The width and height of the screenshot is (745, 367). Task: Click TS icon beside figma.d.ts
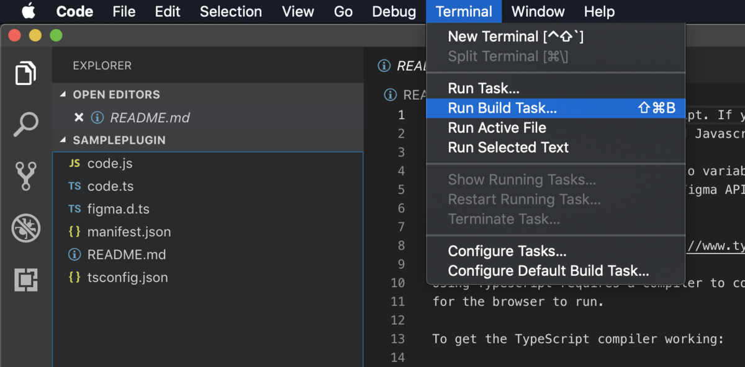[74, 209]
